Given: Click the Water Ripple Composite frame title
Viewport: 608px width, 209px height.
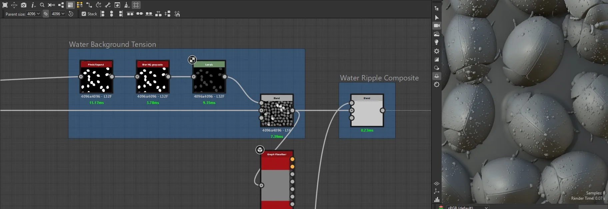Looking at the screenshot, I should click(x=379, y=78).
